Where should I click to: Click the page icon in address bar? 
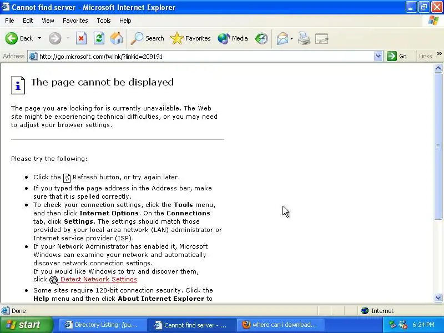[33, 56]
